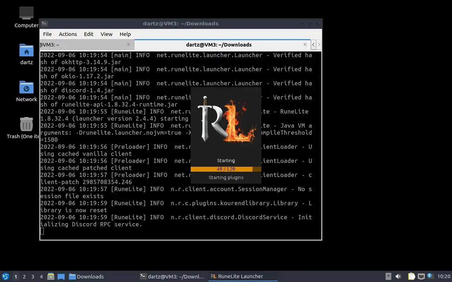Open the application menu launcher in taskbar

click(6, 276)
